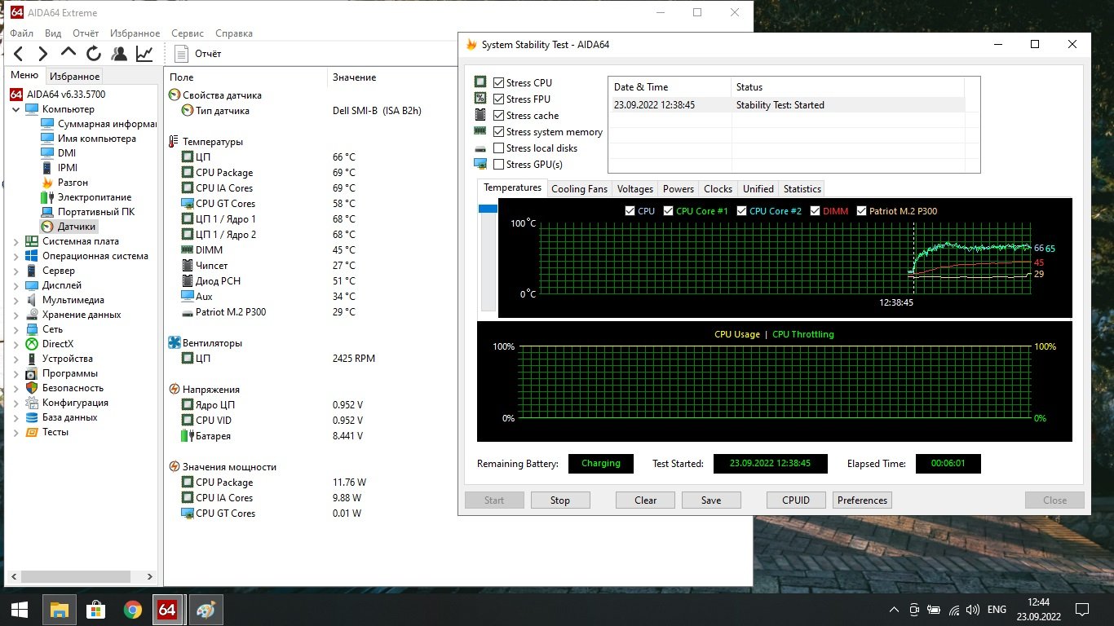Image resolution: width=1114 pixels, height=626 pixels.
Task: Open the Файл menu
Action: 22,33
